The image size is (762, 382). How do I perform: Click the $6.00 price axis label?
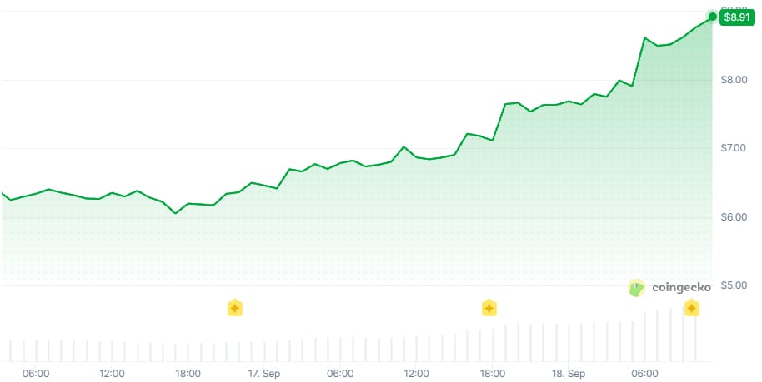click(734, 217)
